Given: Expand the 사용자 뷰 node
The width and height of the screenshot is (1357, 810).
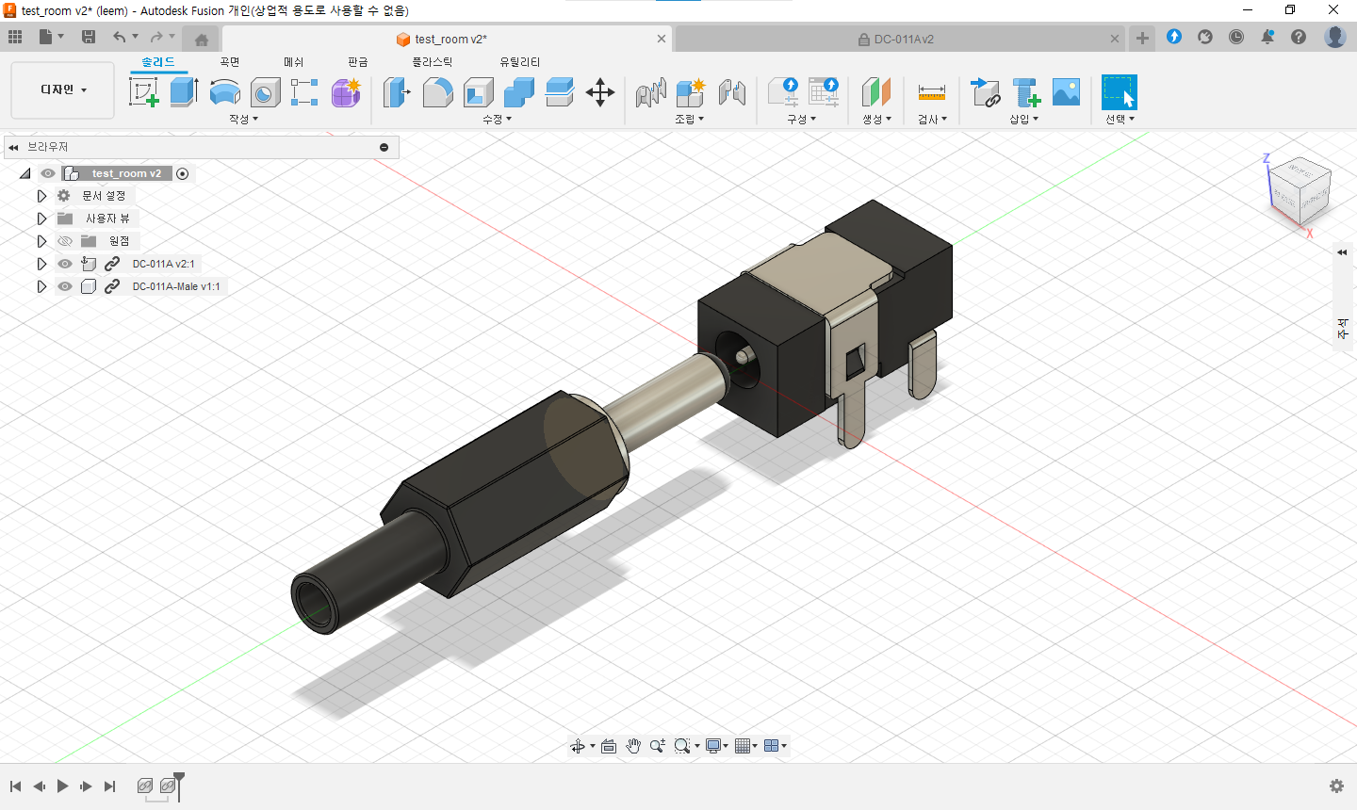Looking at the screenshot, I should pyautogui.click(x=41, y=219).
